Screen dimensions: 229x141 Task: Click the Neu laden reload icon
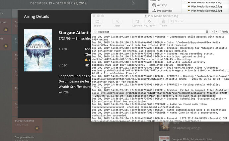149,22
